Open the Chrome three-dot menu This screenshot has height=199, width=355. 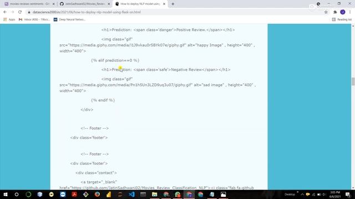point(350,12)
